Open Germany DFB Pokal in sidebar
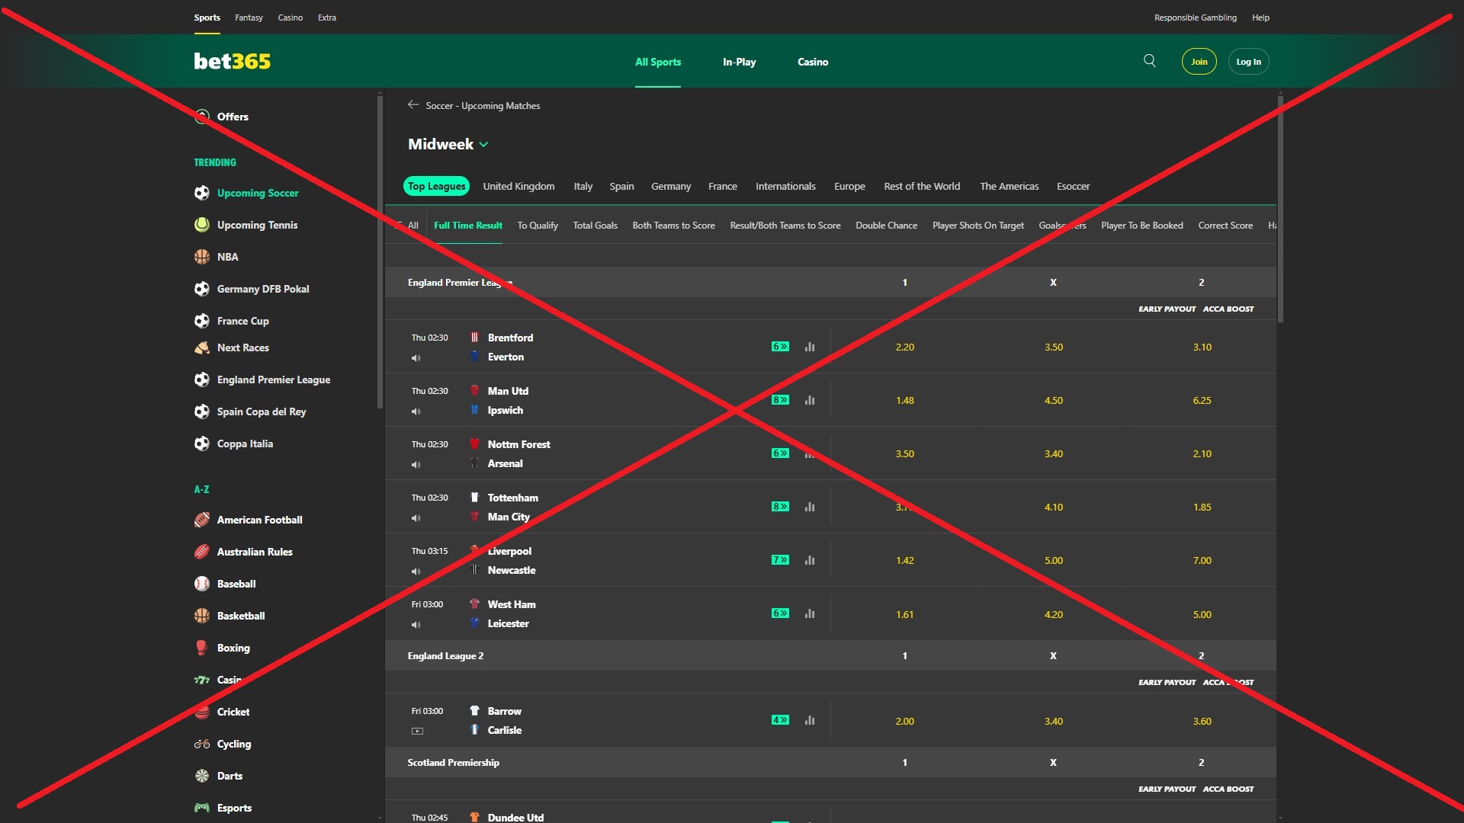The image size is (1464, 823). 263,289
